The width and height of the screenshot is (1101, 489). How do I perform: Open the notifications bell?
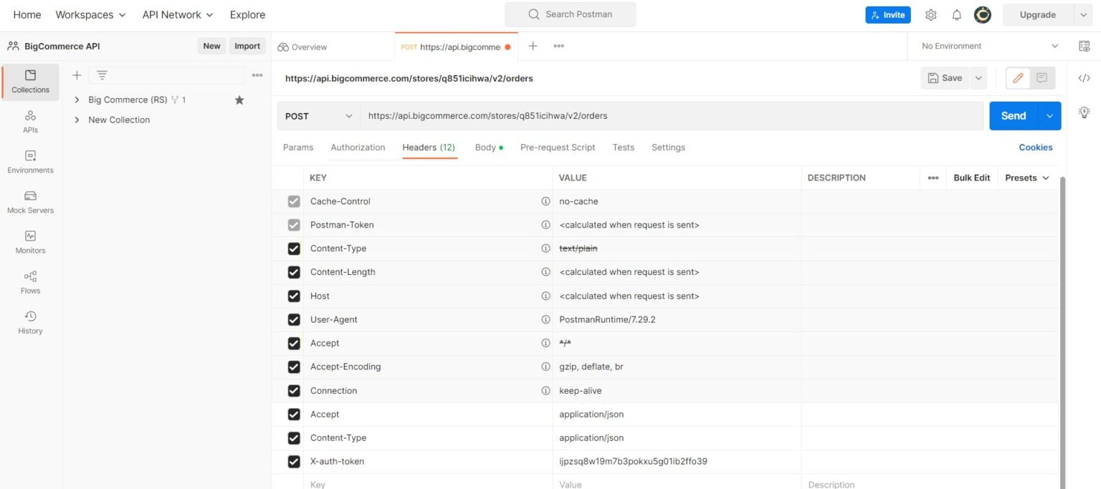coord(956,14)
